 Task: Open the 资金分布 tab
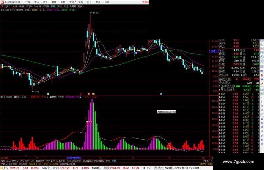(x=23, y=164)
